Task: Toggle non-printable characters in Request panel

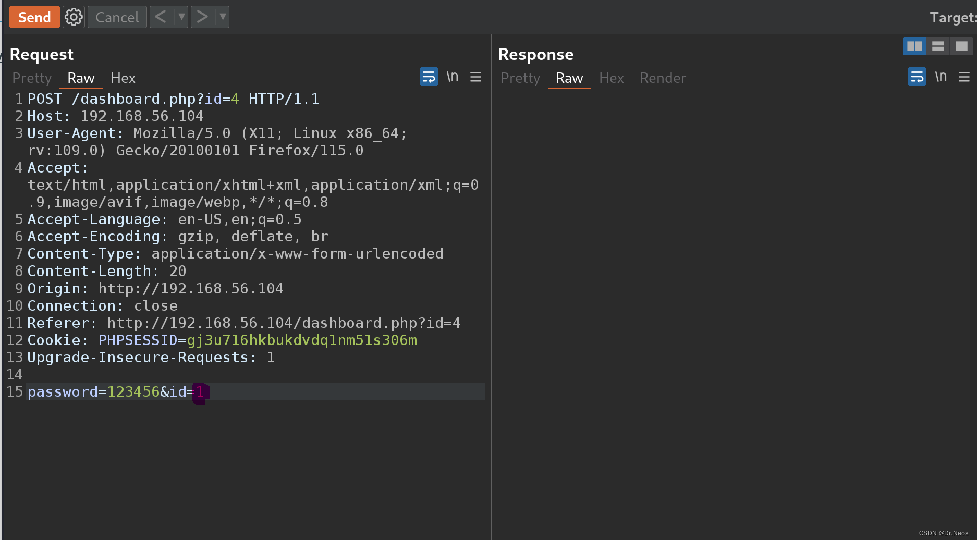Action: click(x=453, y=77)
